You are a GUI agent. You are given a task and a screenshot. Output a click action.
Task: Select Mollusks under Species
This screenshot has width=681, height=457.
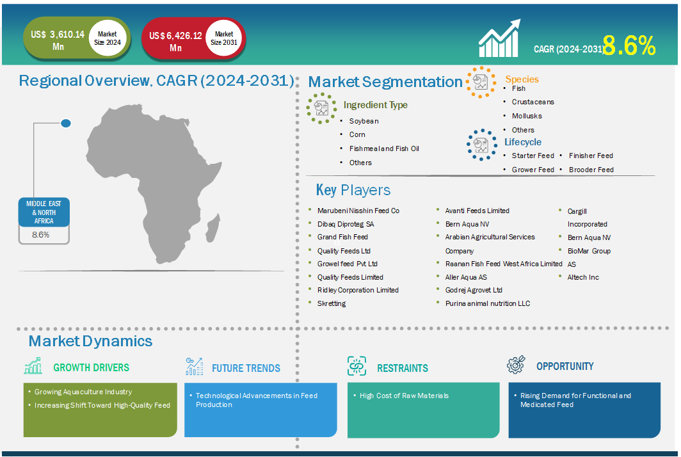click(x=527, y=116)
